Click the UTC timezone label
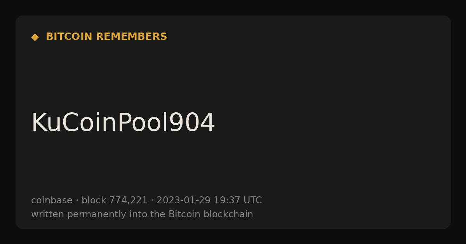This screenshot has width=466, height=244. pyautogui.click(x=253, y=200)
